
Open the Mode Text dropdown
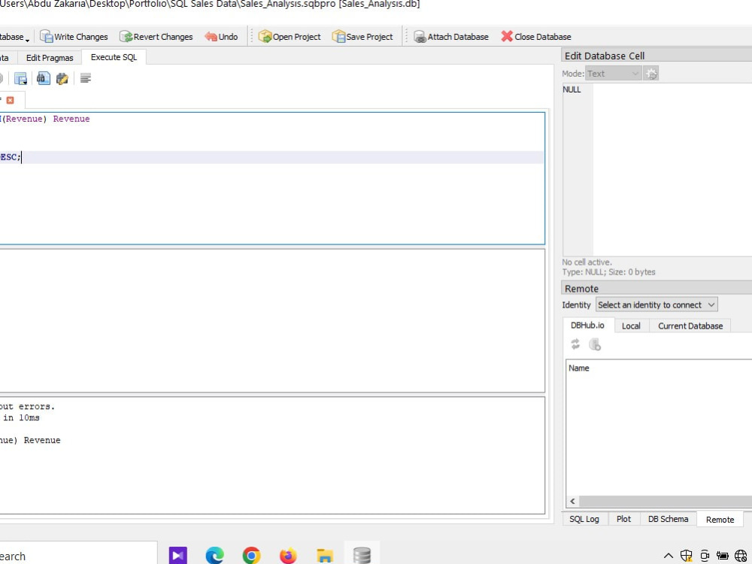pyautogui.click(x=614, y=74)
